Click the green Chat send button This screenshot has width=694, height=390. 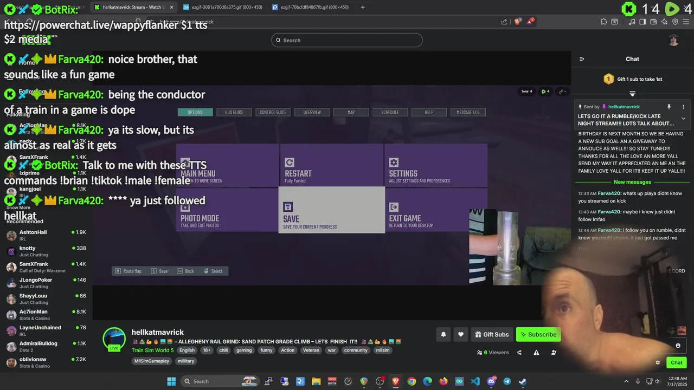[x=676, y=362]
